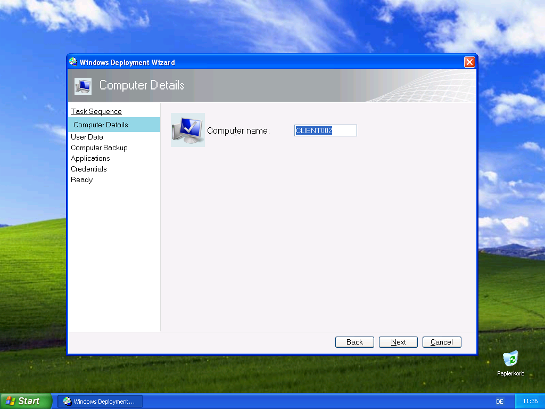The width and height of the screenshot is (545, 409).
Task: Select Computer Details in the sidebar
Action: pos(114,125)
